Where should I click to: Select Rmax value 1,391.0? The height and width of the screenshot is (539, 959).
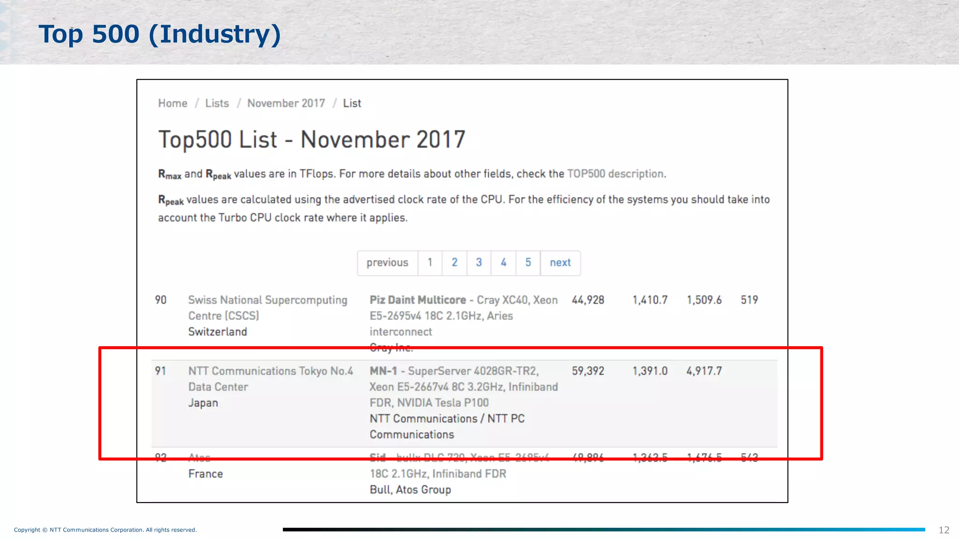[x=650, y=371]
